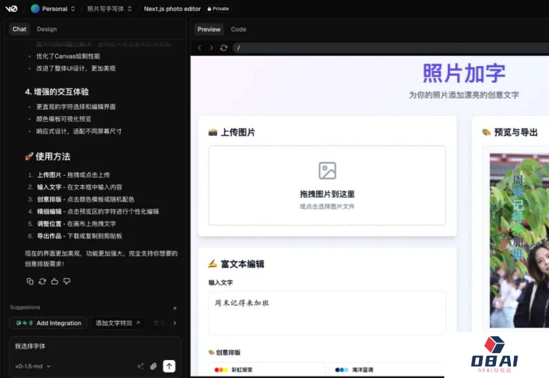This screenshot has width=549, height=378.
Task: Click the 4. 增强的交互体验 heading
Action: tap(57, 91)
